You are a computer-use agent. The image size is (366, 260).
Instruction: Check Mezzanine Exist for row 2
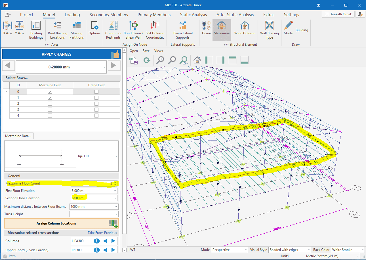click(x=50, y=104)
